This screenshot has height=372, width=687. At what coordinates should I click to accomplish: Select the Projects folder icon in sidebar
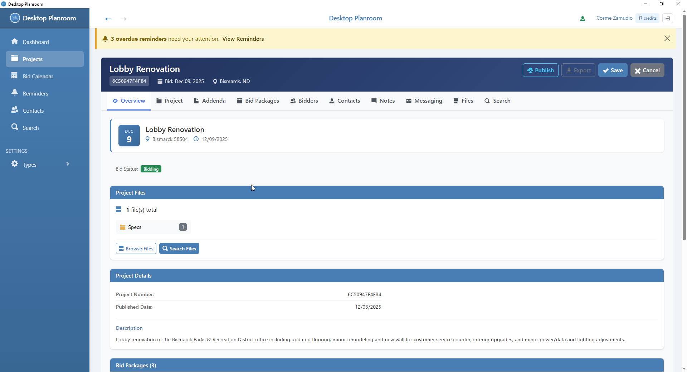(15, 58)
